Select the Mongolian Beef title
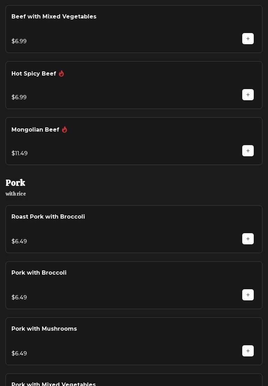The height and width of the screenshot is (386, 268). 36,130
